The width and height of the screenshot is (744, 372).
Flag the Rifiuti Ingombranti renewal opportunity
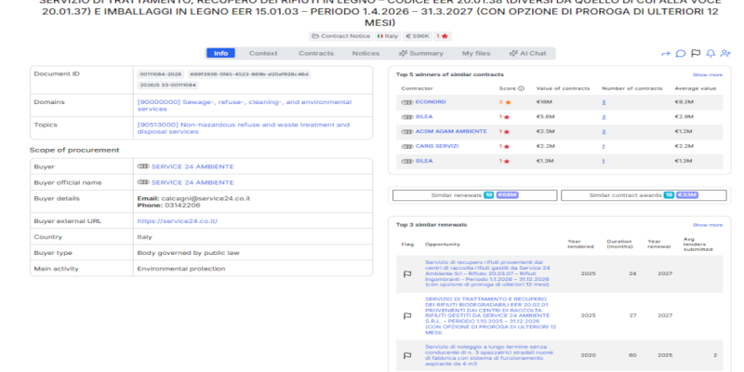click(x=407, y=274)
